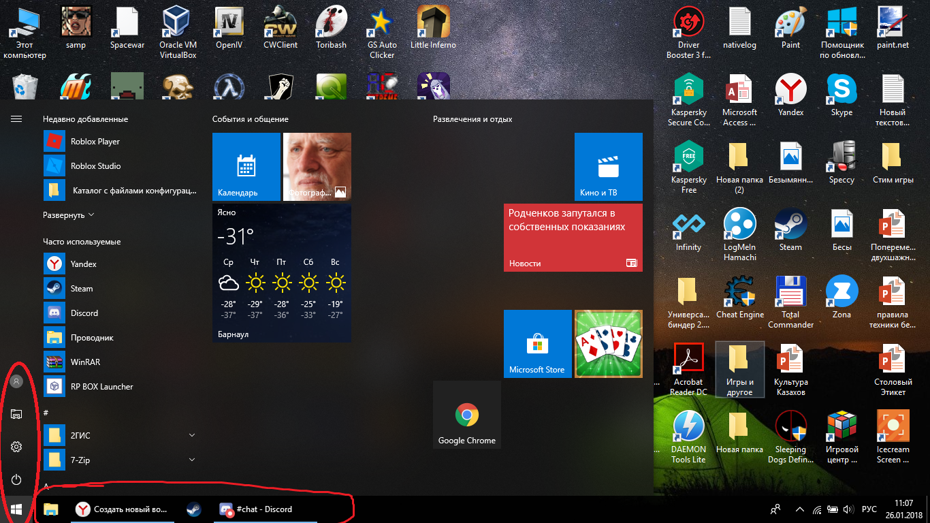The height and width of the screenshot is (523, 930).
Task: Open Settings gear in Start menu sidebar
Action: 16,447
